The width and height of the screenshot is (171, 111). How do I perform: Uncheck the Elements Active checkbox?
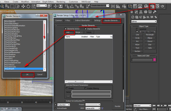66,29
